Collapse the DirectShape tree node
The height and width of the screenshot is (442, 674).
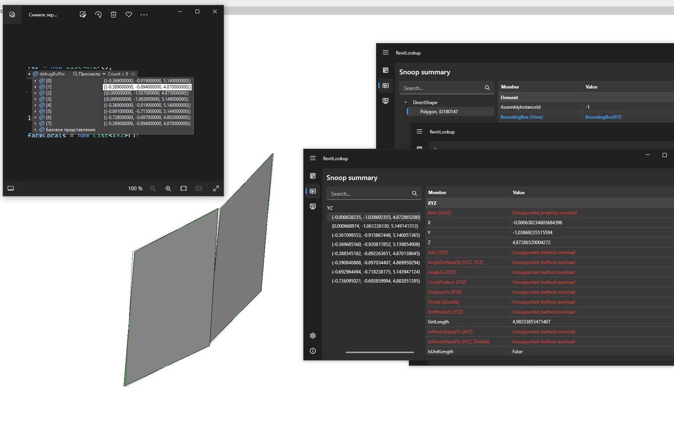[x=406, y=102]
